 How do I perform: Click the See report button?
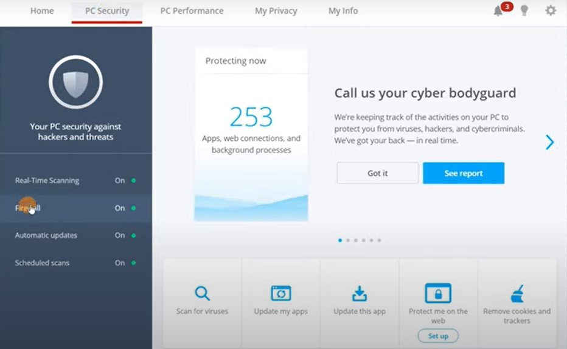[464, 173]
